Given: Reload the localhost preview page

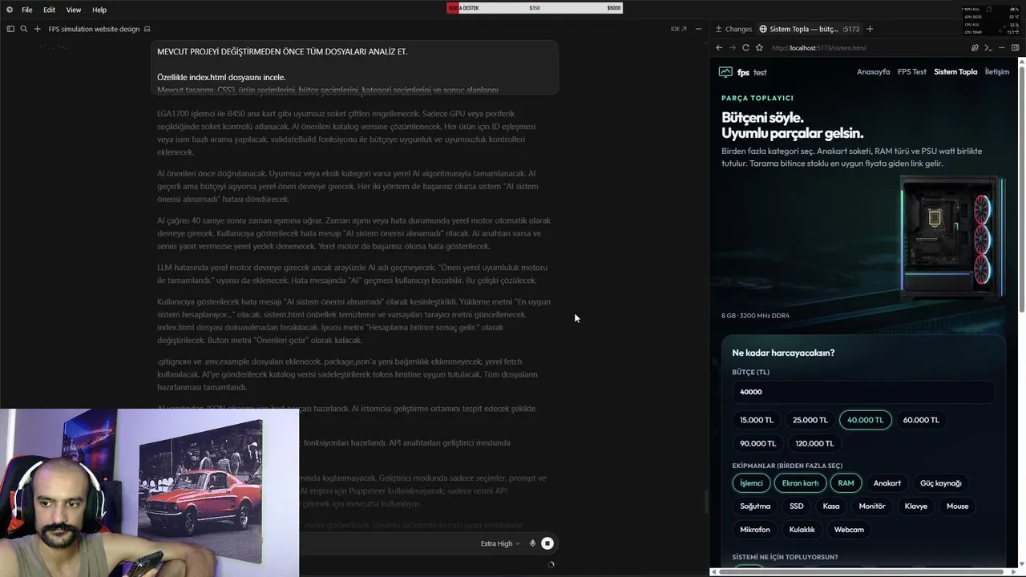Looking at the screenshot, I should pos(745,48).
